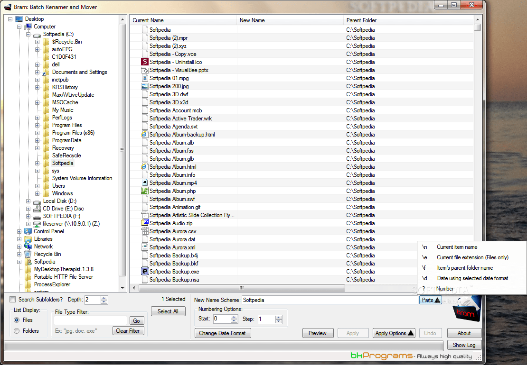Expand the SOFTPEDIA (F:) drive node

(x=28, y=216)
